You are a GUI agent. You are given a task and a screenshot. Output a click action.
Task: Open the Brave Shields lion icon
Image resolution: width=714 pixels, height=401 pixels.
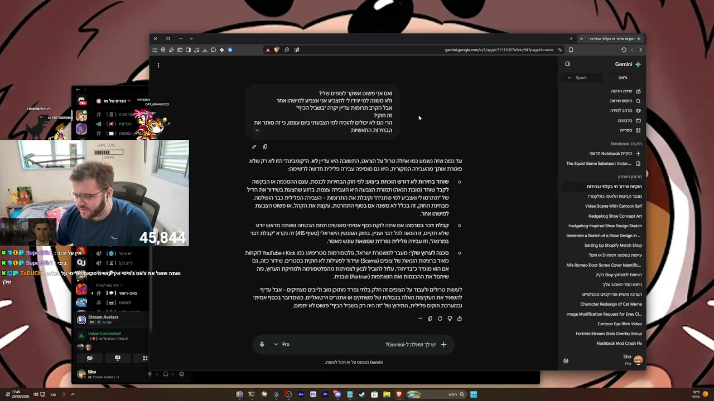click(x=276, y=50)
